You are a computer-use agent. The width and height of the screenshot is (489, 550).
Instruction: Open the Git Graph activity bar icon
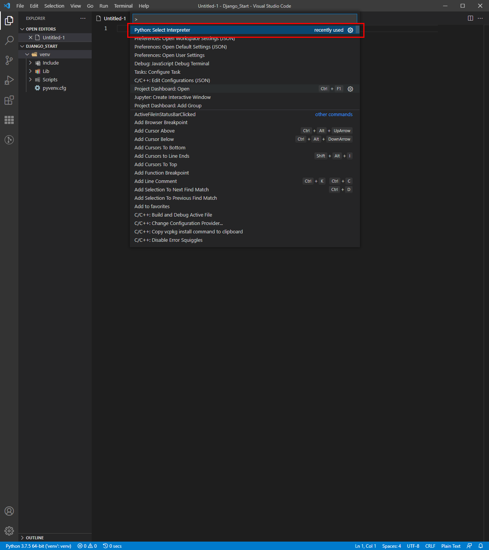tap(9, 140)
